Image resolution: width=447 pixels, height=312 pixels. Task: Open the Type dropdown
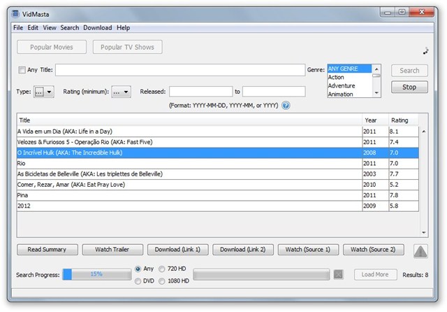[x=43, y=92]
